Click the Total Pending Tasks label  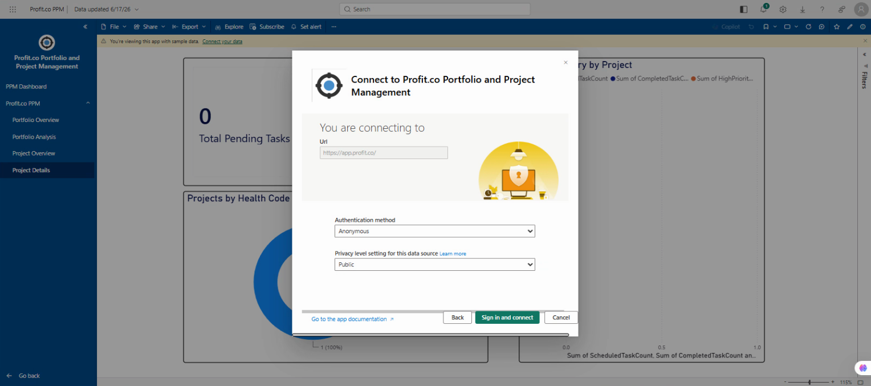(x=245, y=139)
